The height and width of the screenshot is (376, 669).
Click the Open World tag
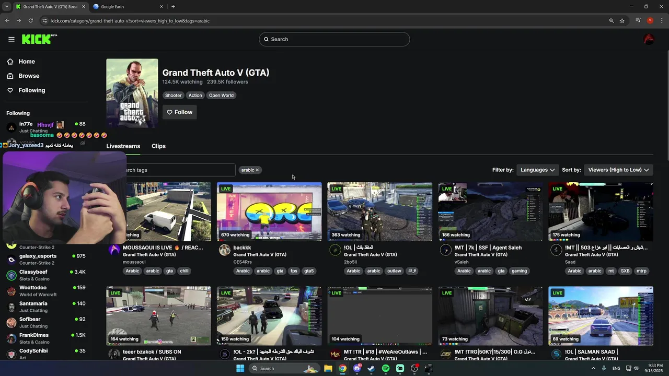(x=221, y=96)
